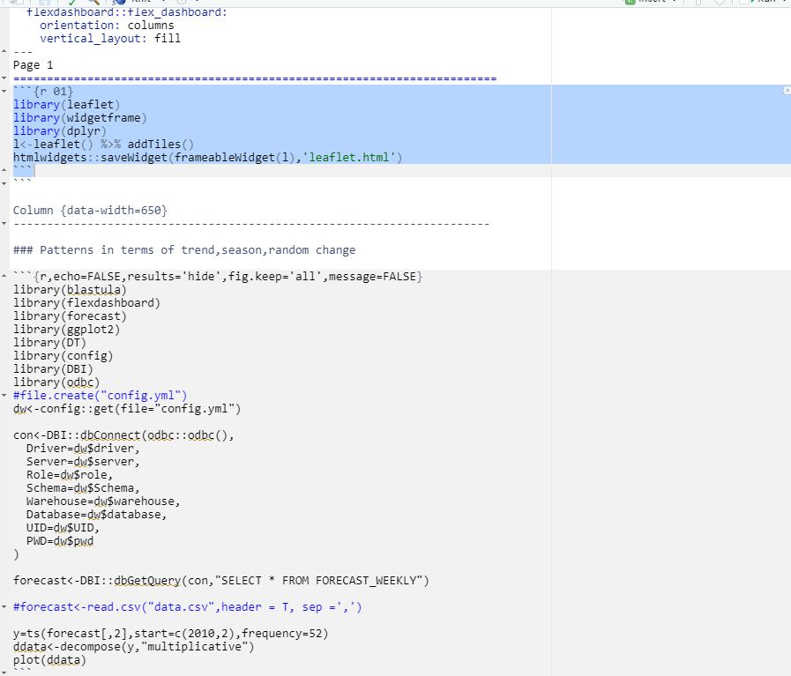Click the 'library(odbc)' line
The width and height of the screenshot is (791, 676).
click(x=56, y=383)
